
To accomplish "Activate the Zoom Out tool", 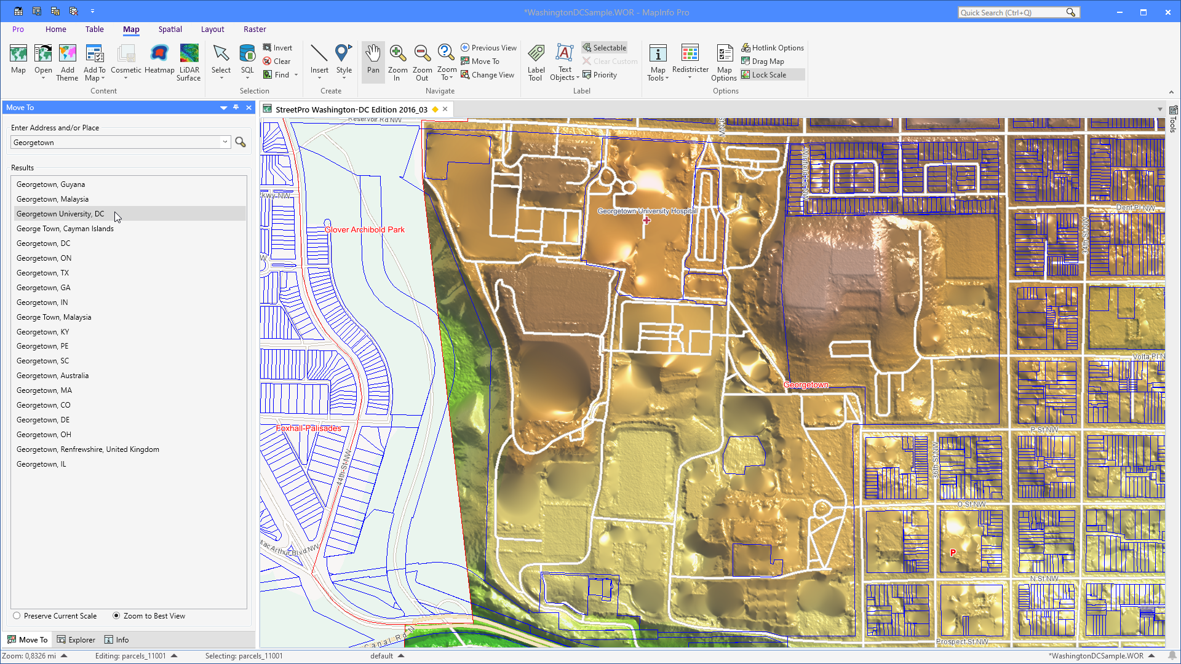I will (422, 61).
